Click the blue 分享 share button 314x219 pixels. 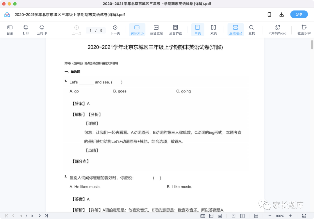(x=299, y=15)
